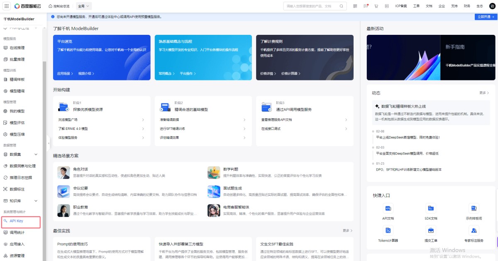Open the messages notification icon
The image size is (498, 261).
click(366, 6)
